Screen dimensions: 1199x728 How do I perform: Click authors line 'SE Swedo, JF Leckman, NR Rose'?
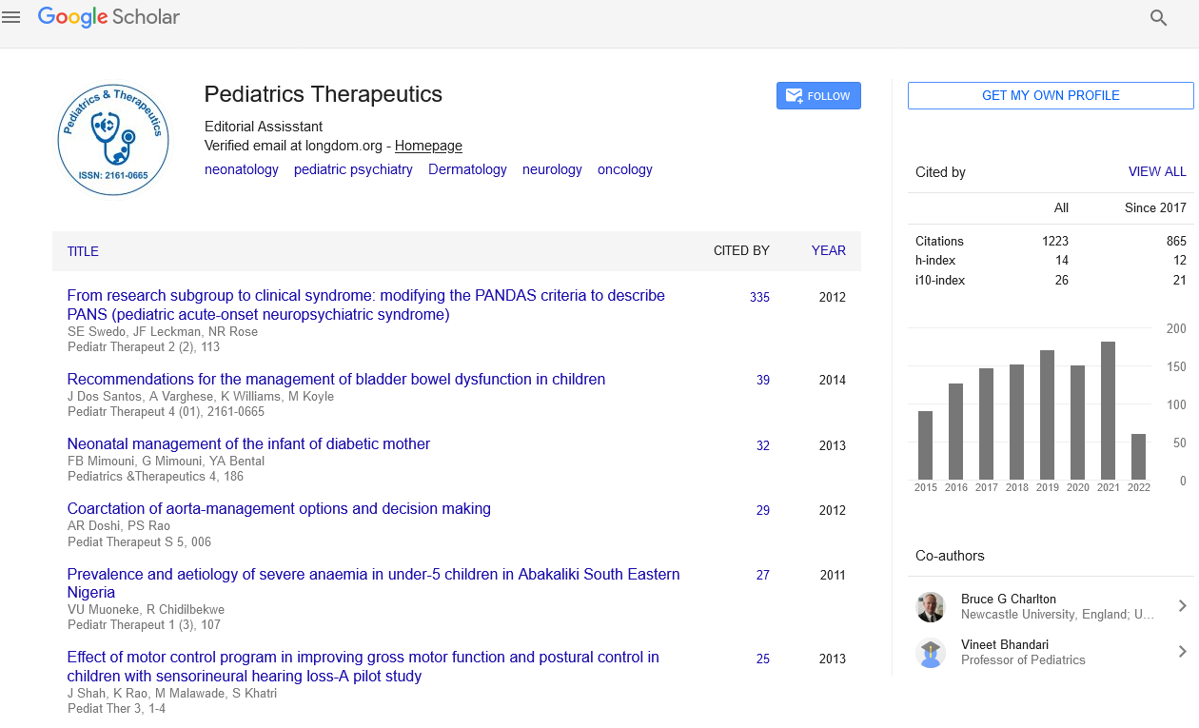(163, 332)
